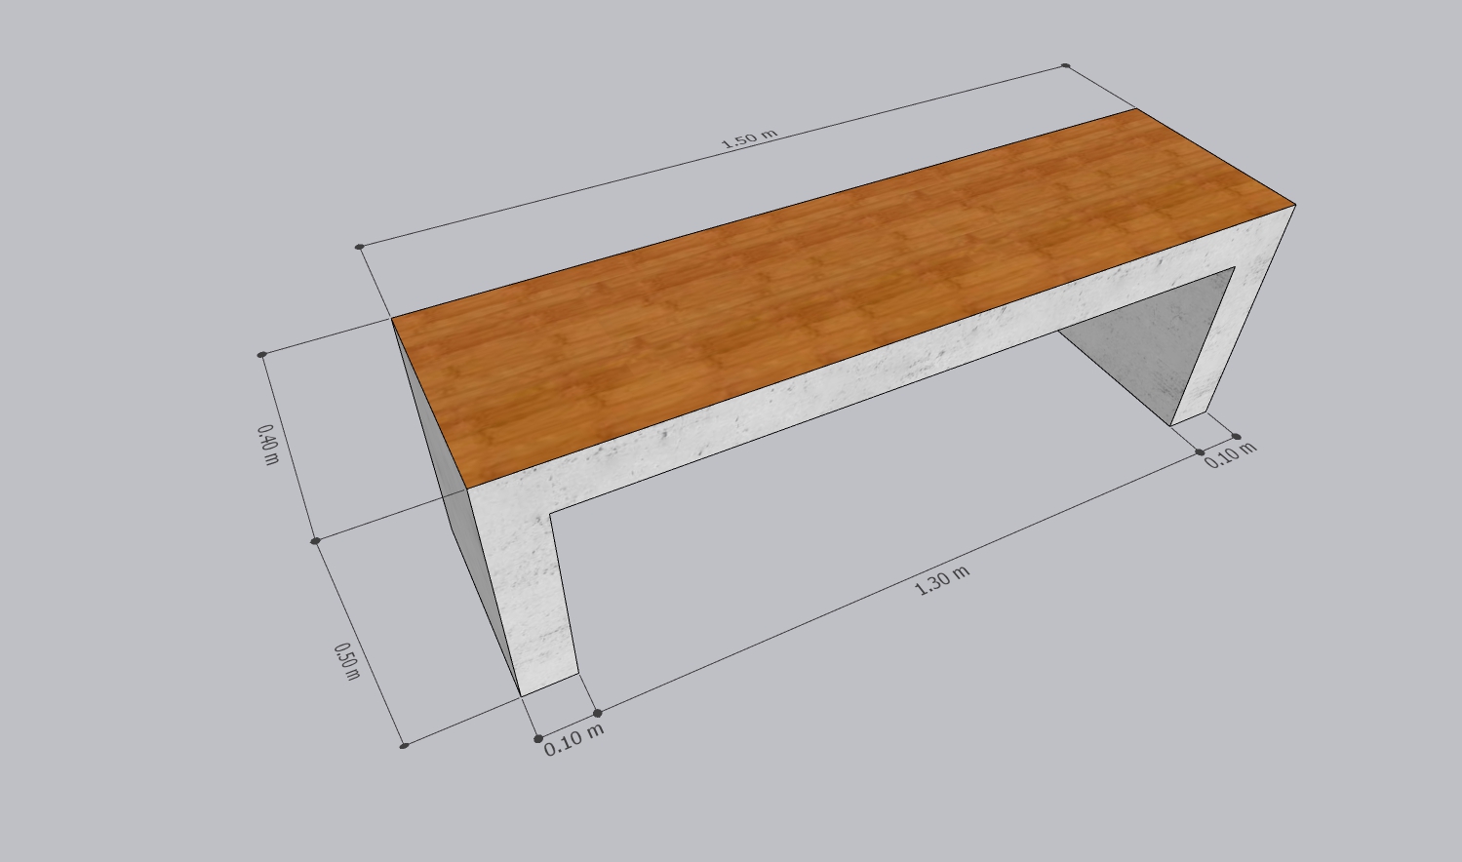Click the endpoint dot at the right end of 1.50 m line
1462x862 pixels.
1065,66
